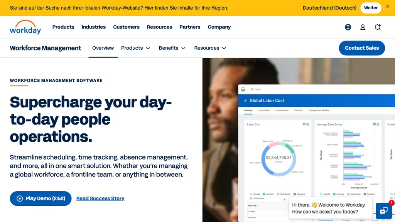395x222 pixels.
Task: Click the back arrow beside Global Labor Cost
Action: click(x=245, y=101)
